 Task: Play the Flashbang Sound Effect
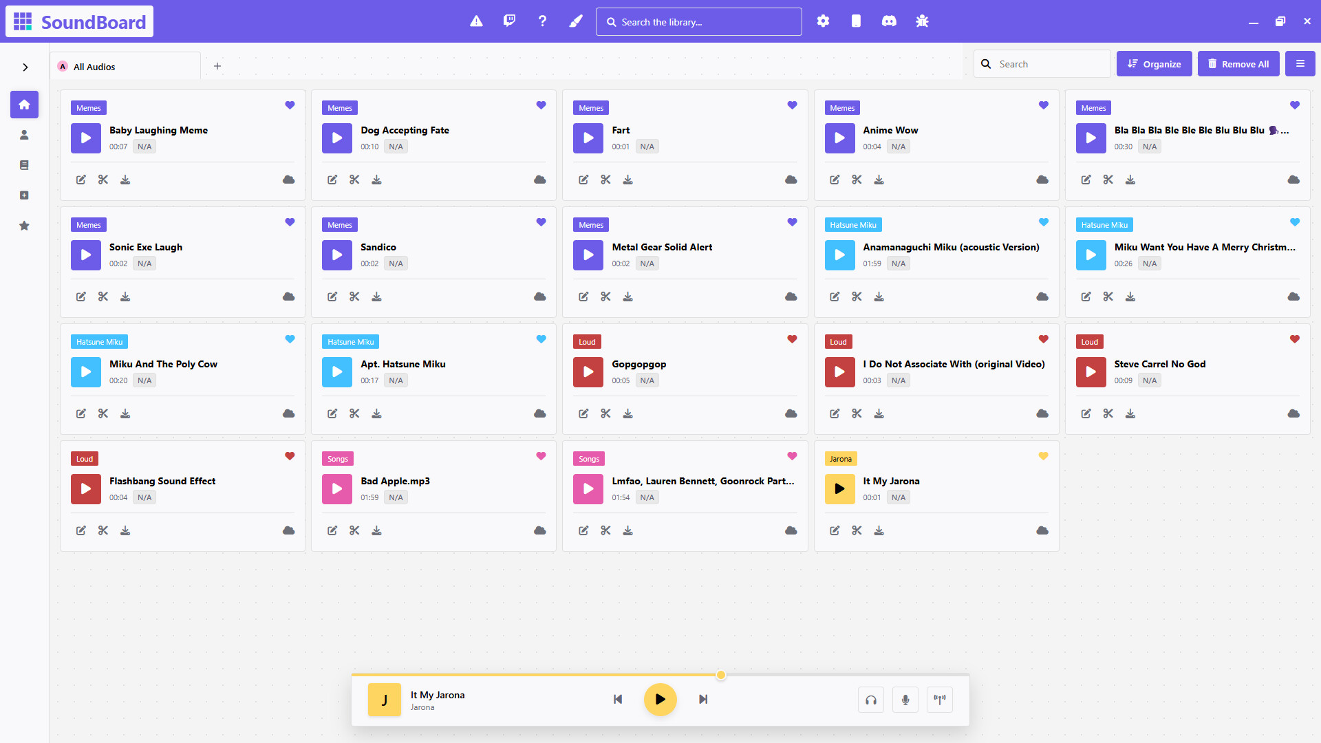[x=86, y=489]
